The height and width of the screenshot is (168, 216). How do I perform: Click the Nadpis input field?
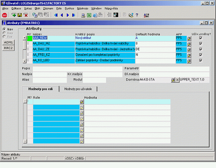[x=50, y=74]
